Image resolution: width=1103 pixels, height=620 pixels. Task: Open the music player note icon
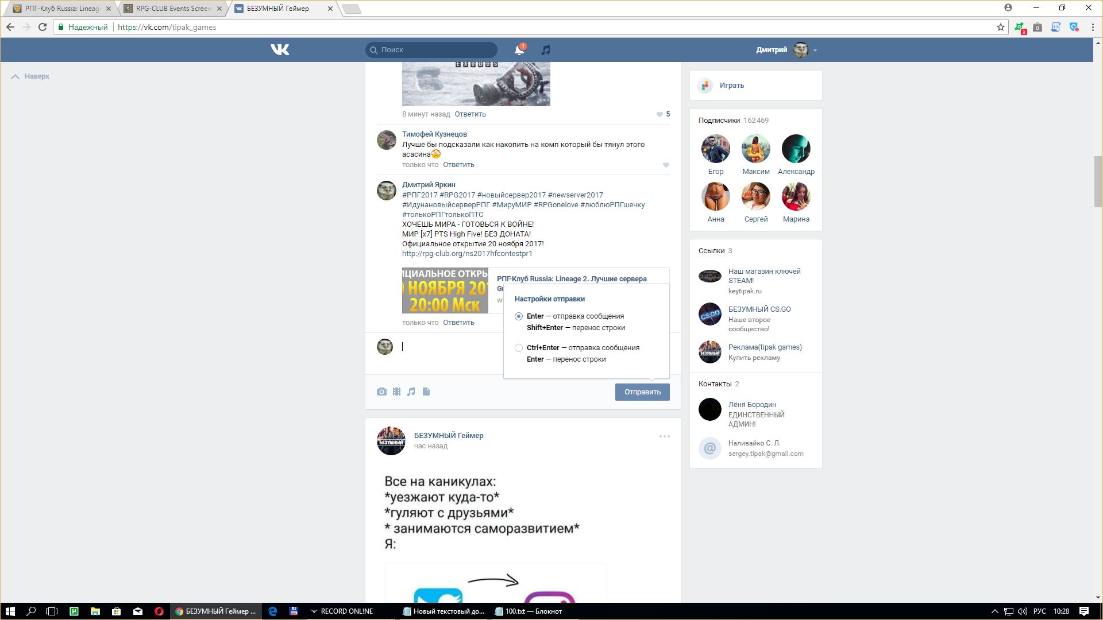[546, 50]
